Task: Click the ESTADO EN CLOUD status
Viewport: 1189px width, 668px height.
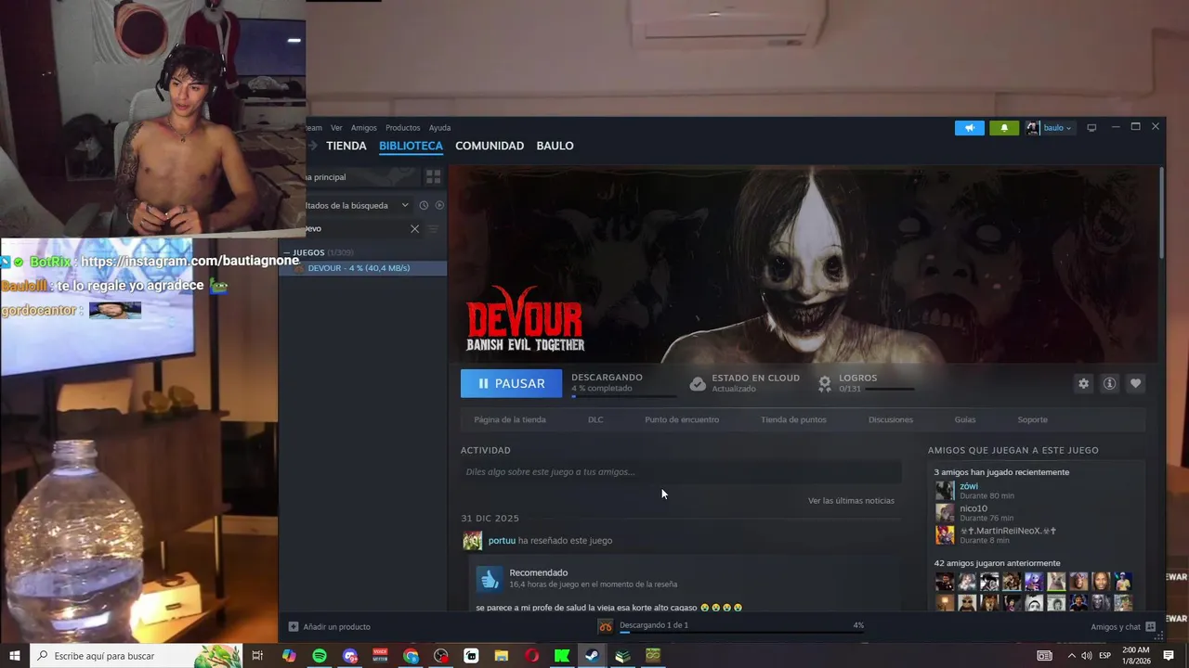Action: (745, 382)
